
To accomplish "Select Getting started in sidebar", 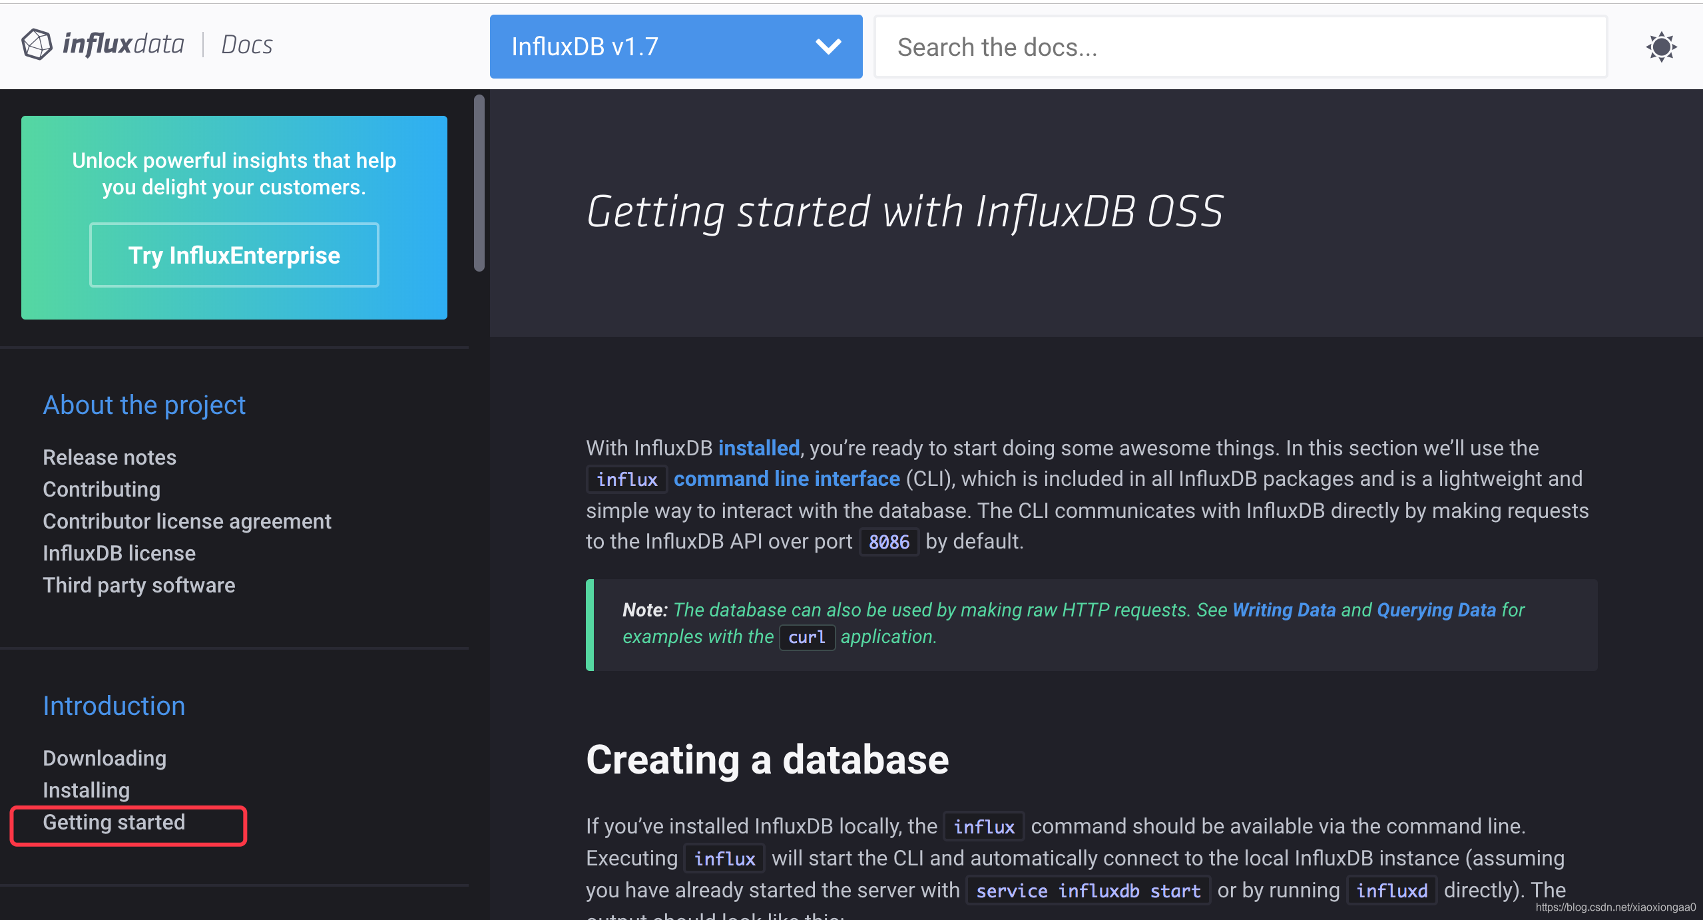I will (x=114, y=823).
